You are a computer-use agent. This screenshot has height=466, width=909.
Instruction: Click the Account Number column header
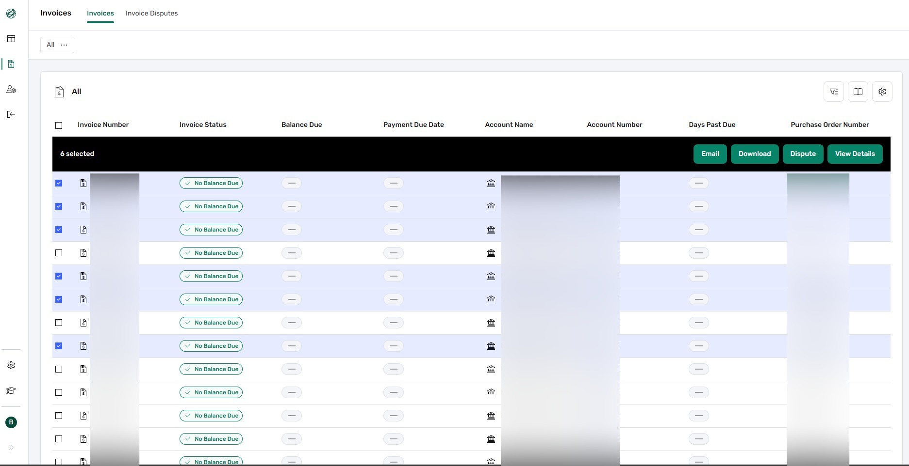[614, 125]
